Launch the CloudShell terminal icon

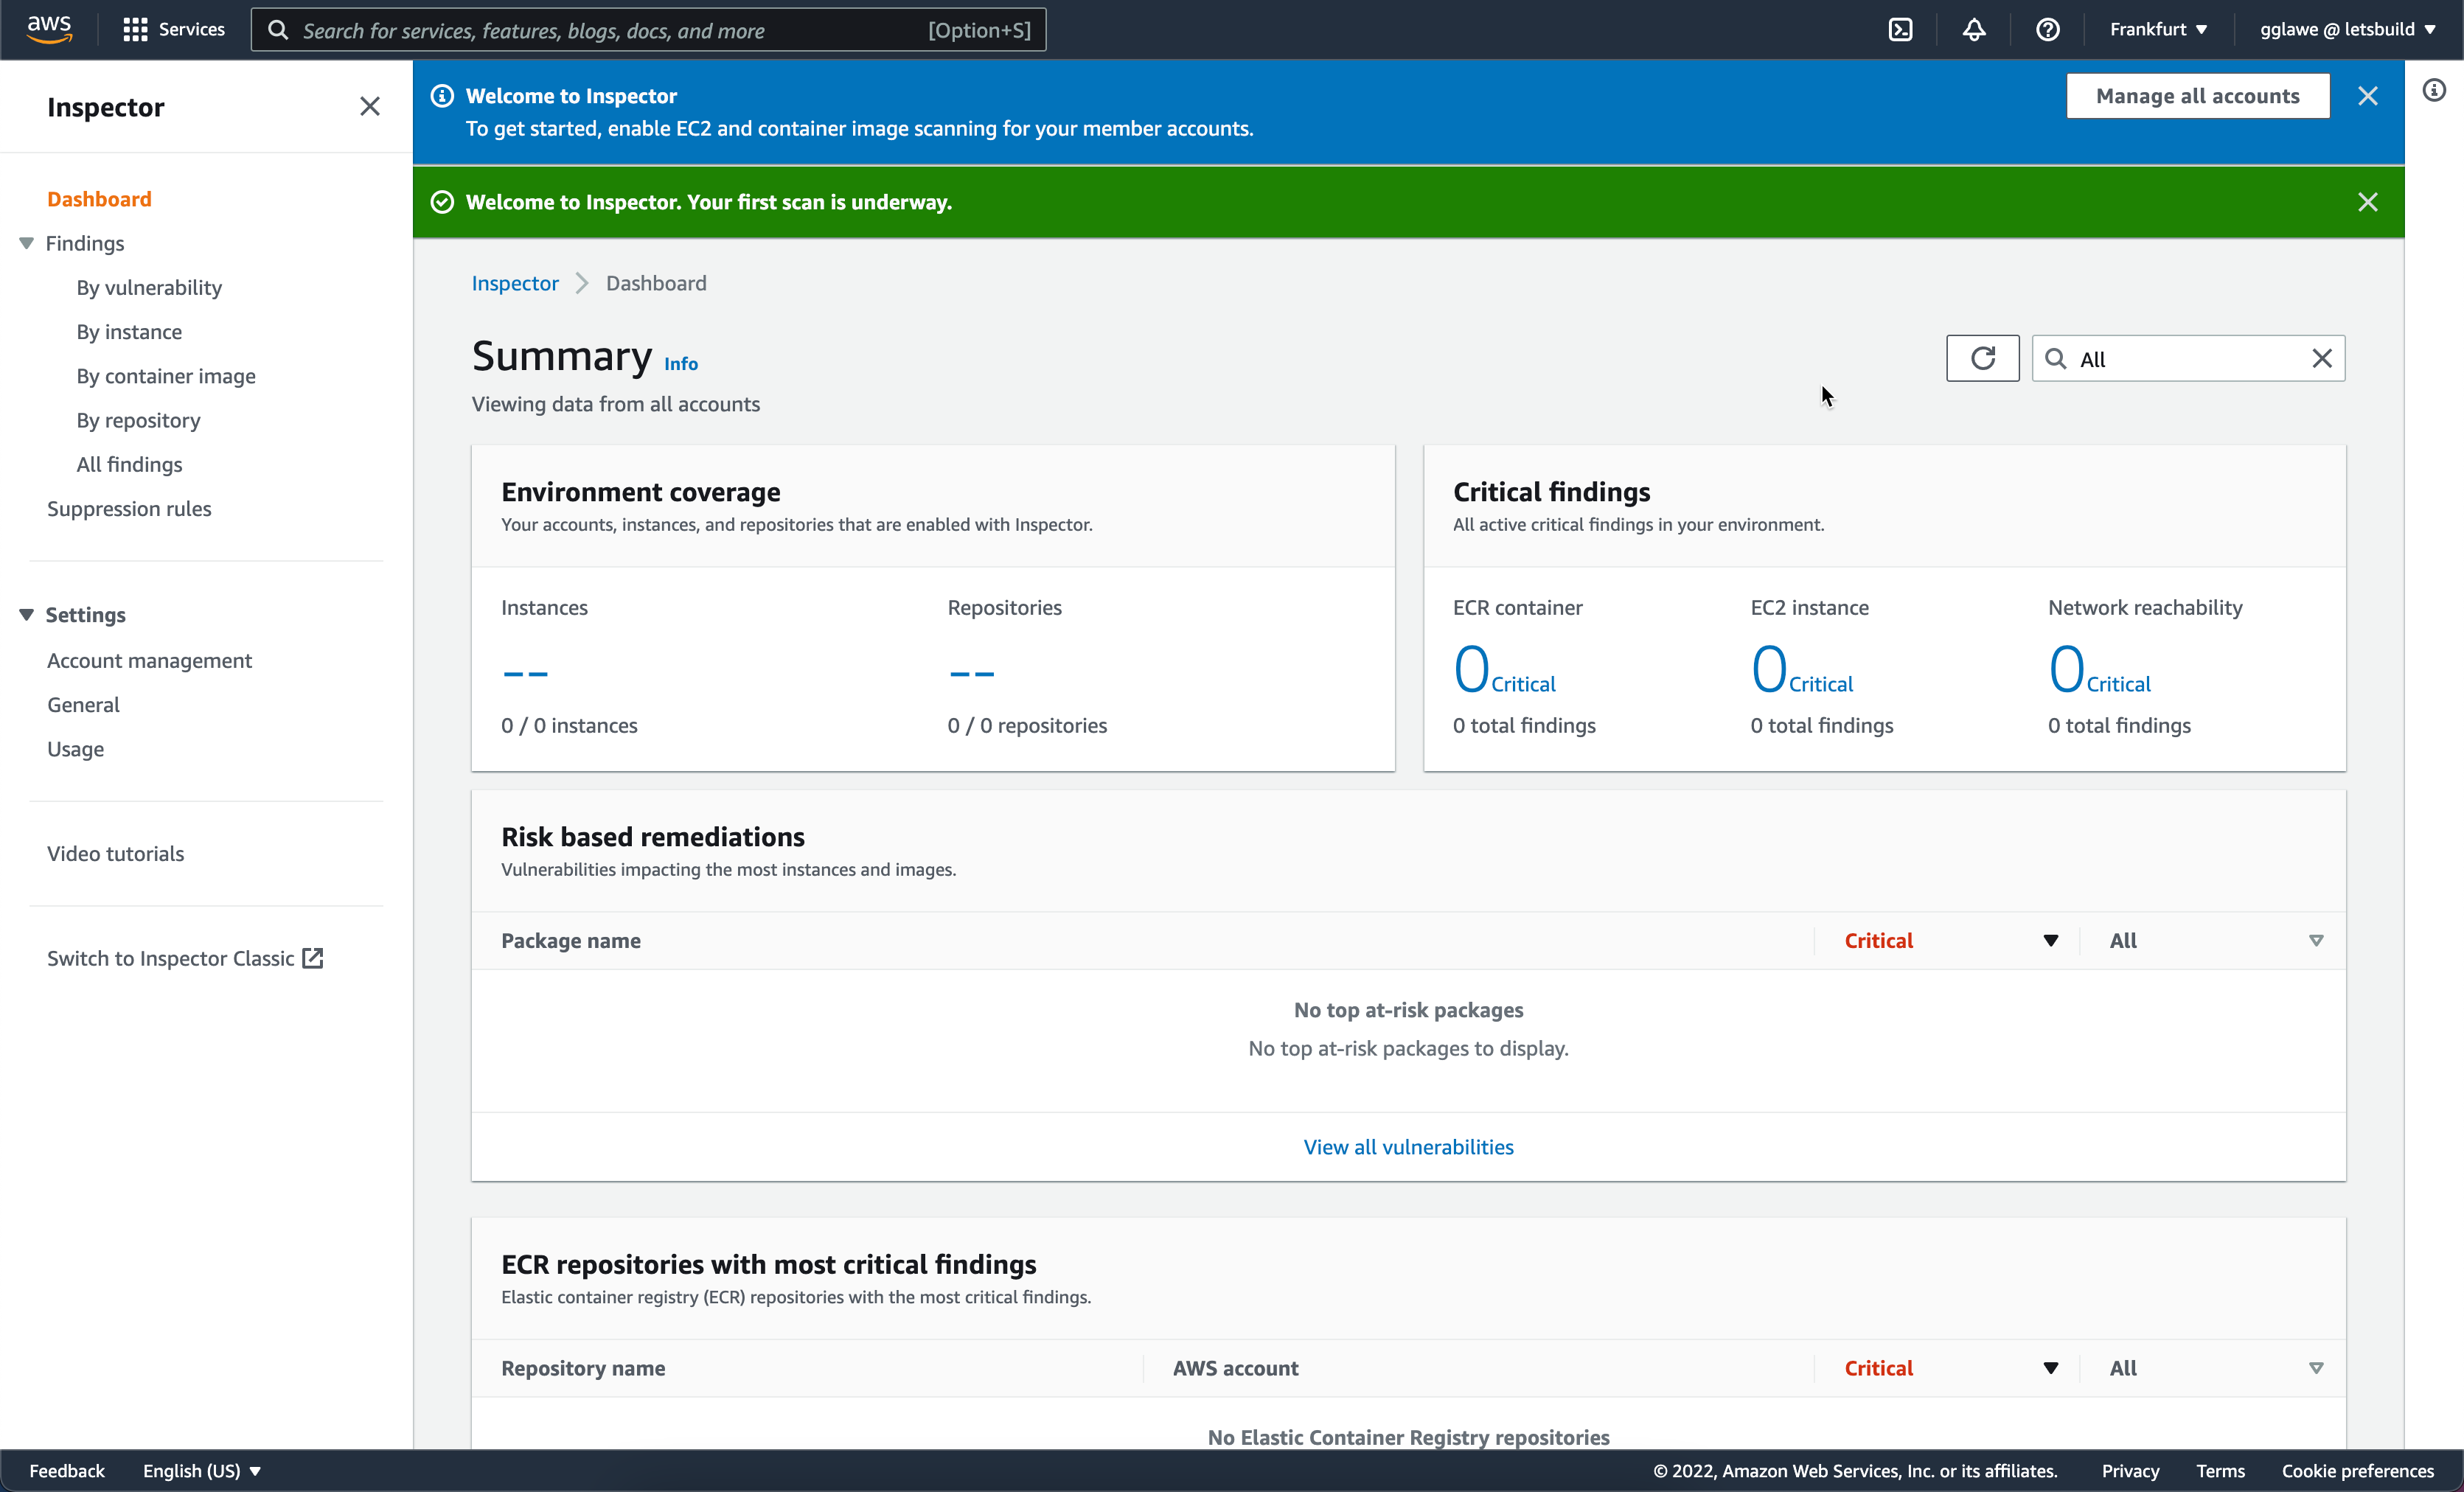(x=1900, y=30)
